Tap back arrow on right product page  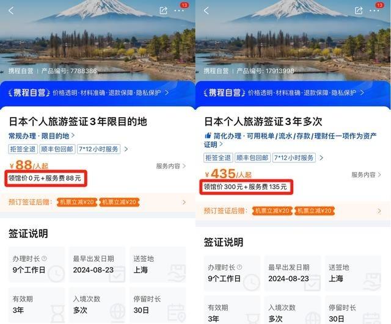pyautogui.click(x=206, y=11)
